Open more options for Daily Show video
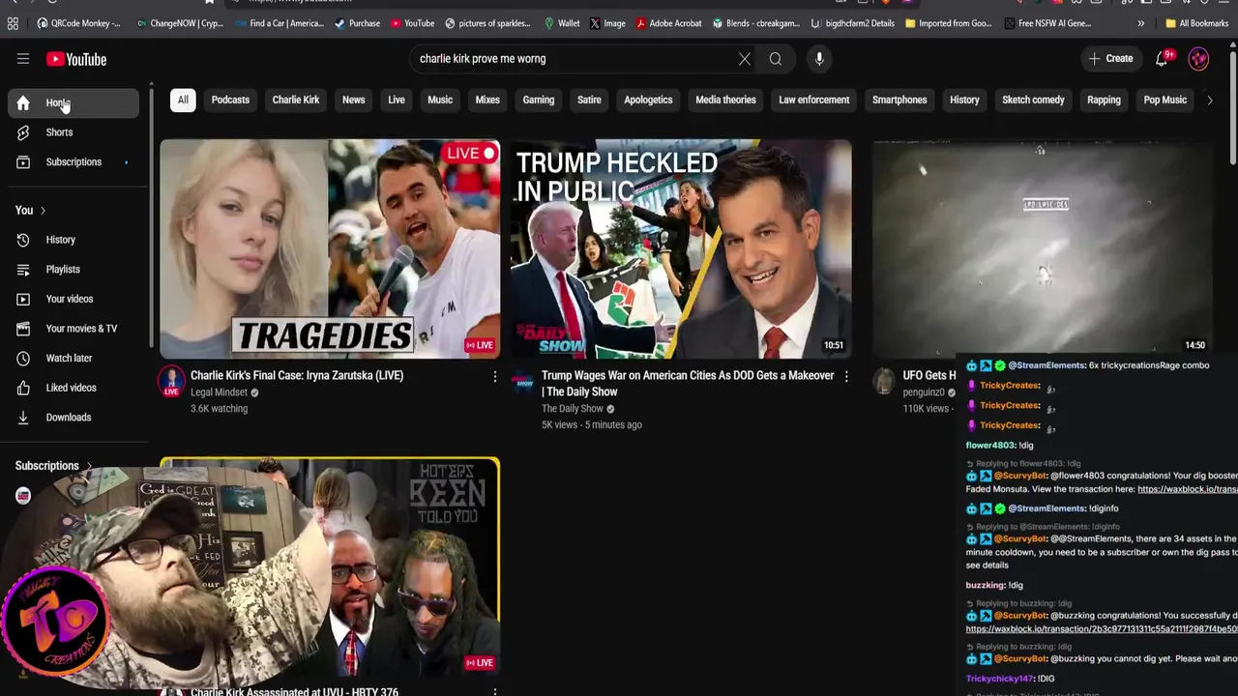1238x696 pixels. pos(846,376)
